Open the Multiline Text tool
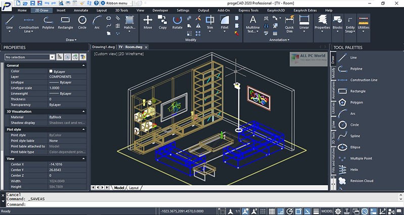This screenshot has height=215, width=404. pyautogui.click(x=253, y=24)
